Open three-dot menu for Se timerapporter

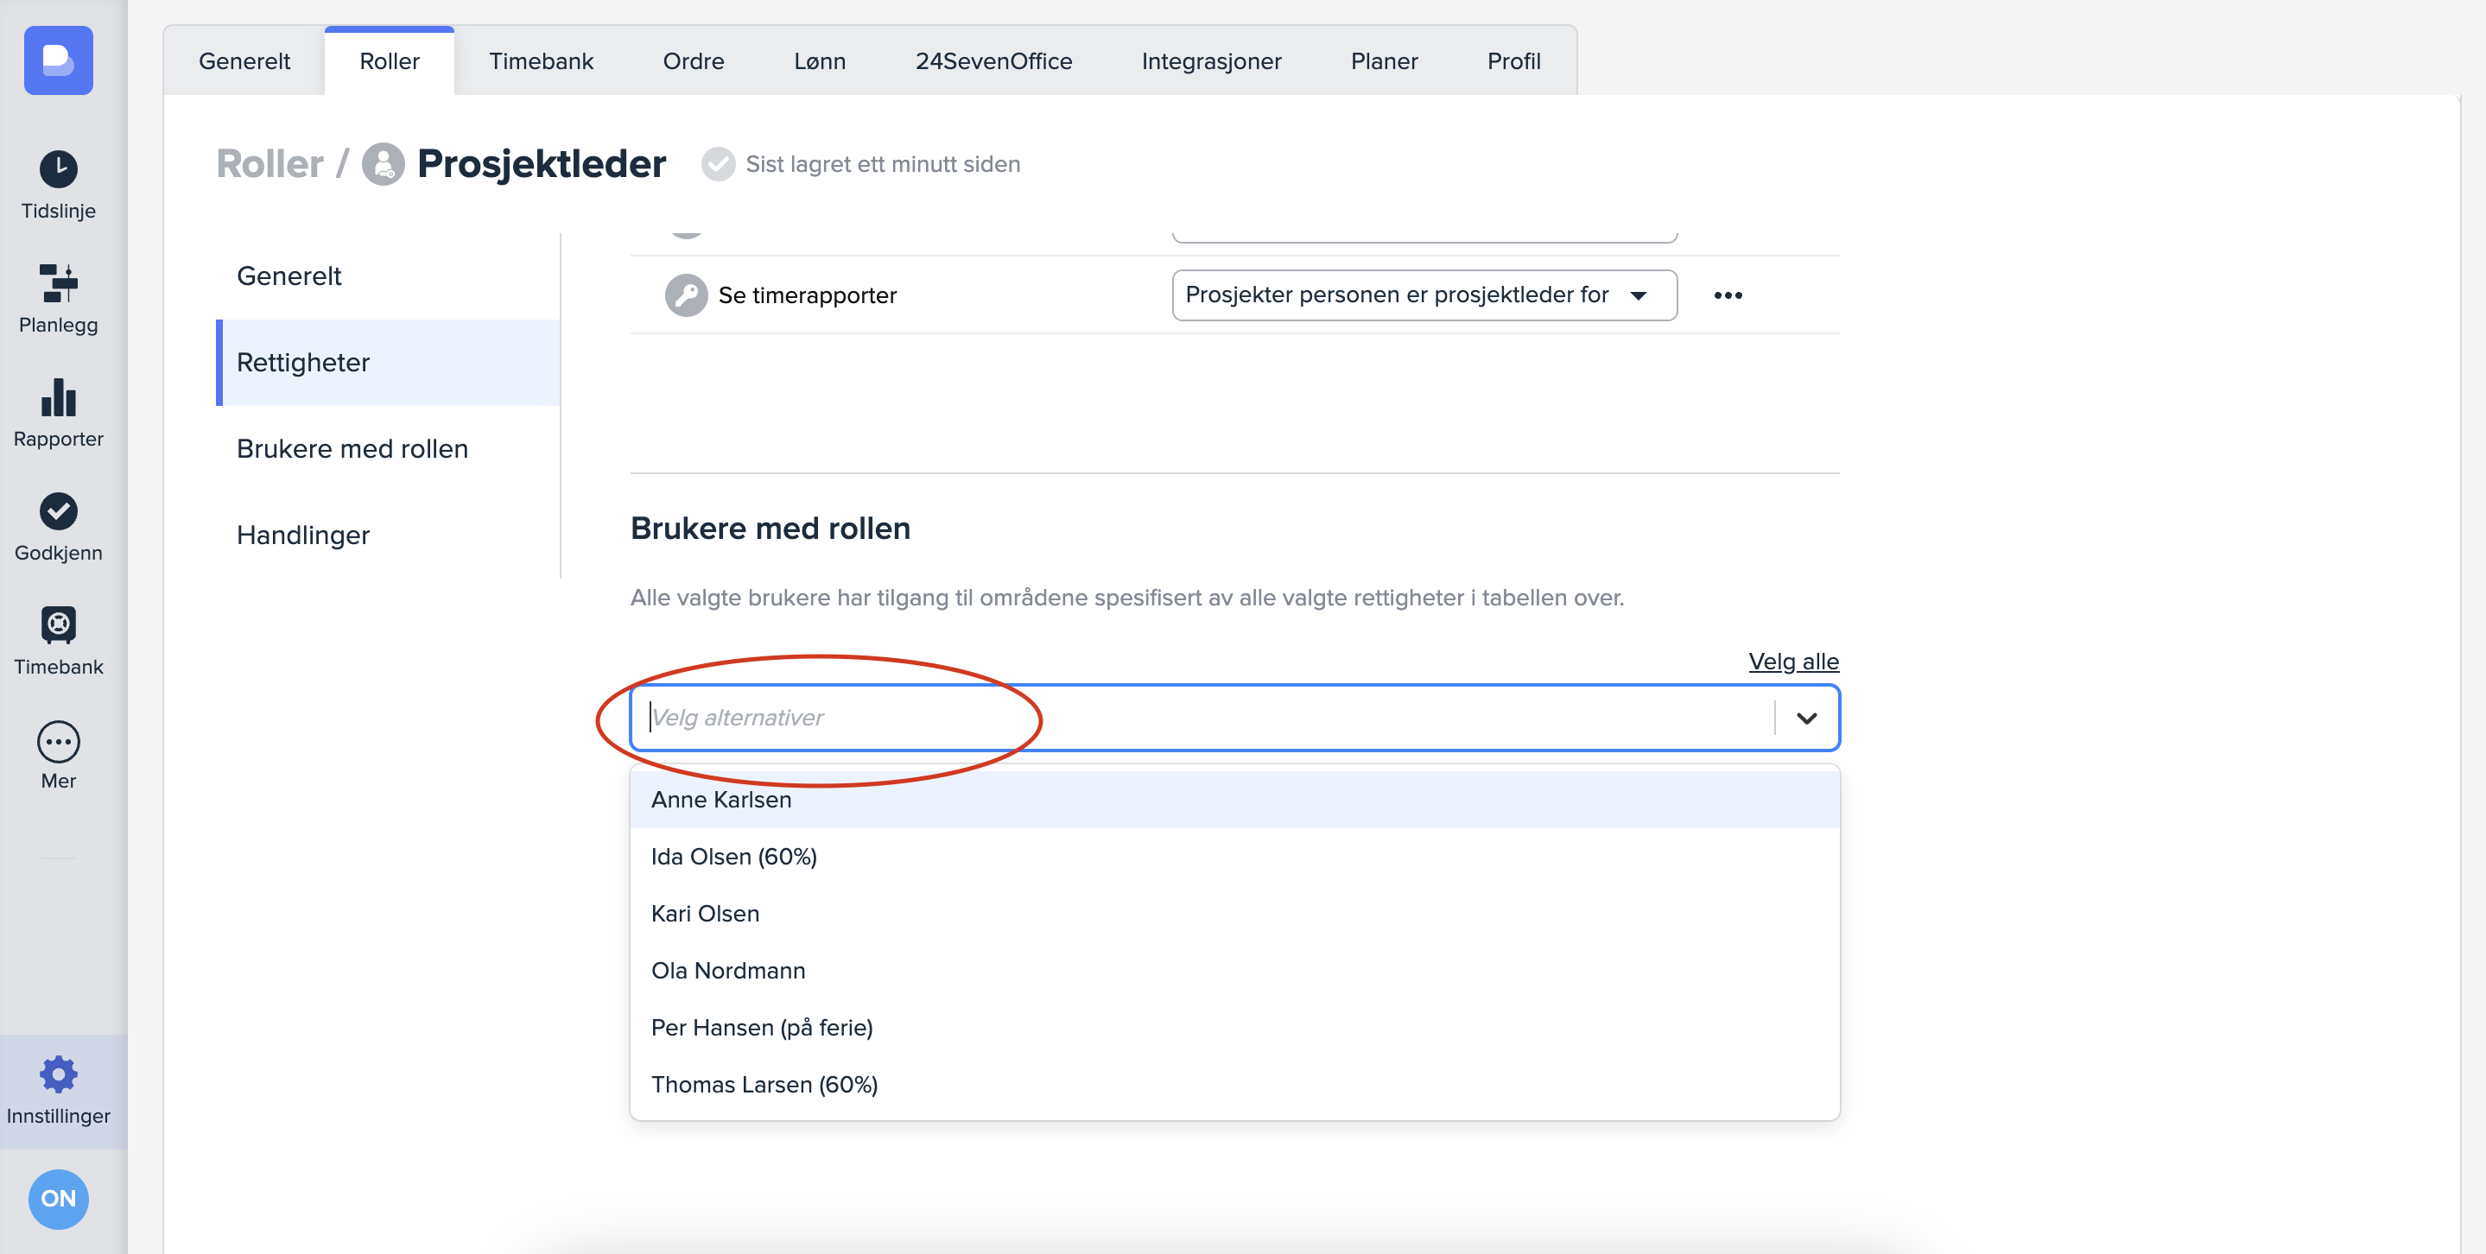[1728, 295]
